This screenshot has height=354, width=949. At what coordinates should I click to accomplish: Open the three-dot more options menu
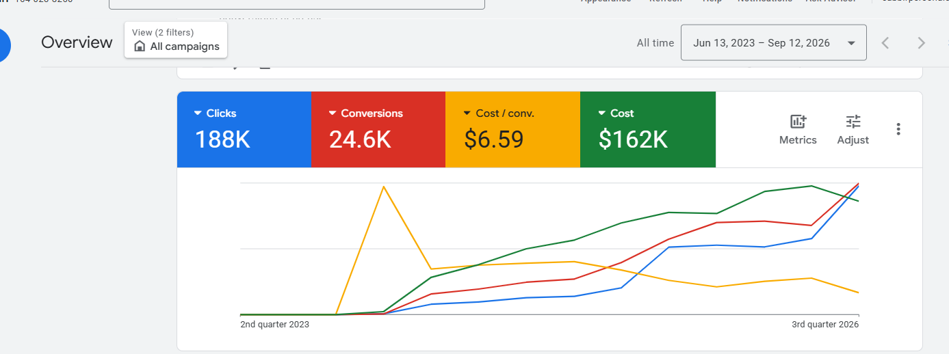tap(898, 129)
